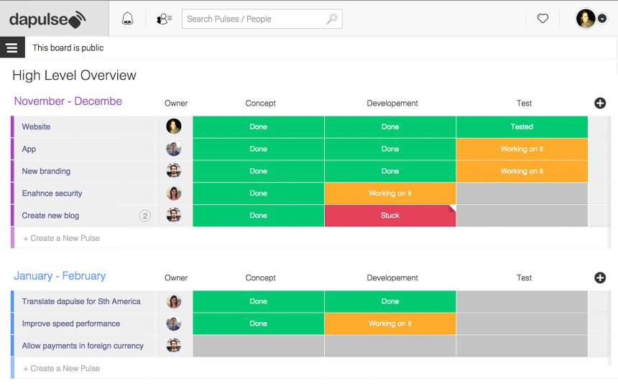
Task: Click the heart favorites icon
Action: [543, 19]
